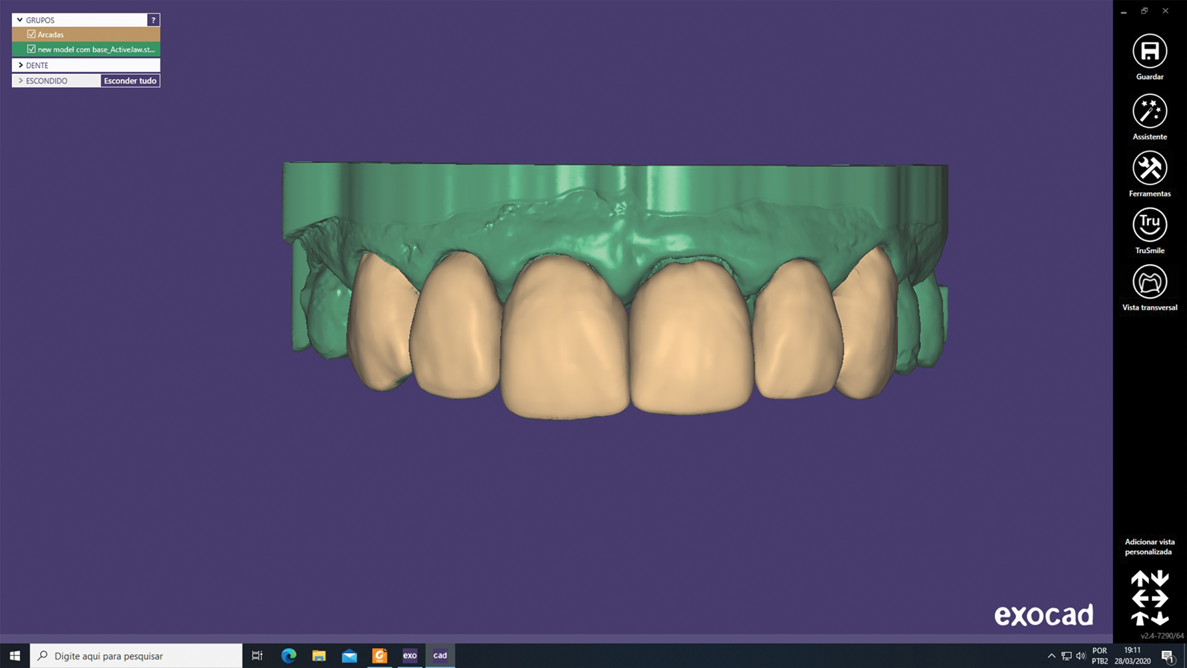
Task: Select the Arcadas group row
Action: 93,34
